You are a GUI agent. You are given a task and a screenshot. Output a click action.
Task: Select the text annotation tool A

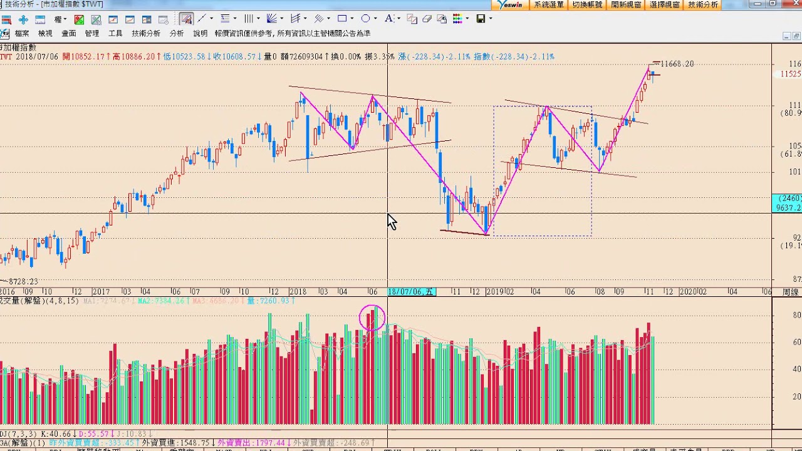pyautogui.click(x=388, y=19)
